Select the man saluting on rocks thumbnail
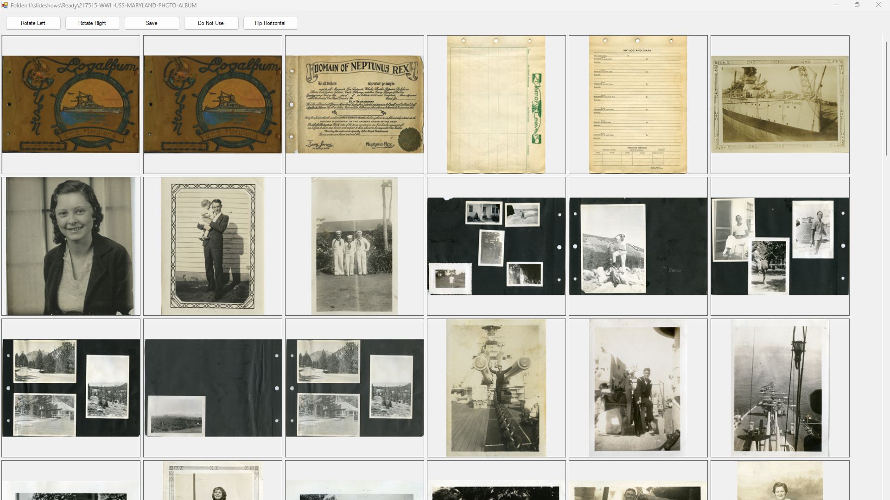The width and height of the screenshot is (890, 500). pos(638,246)
